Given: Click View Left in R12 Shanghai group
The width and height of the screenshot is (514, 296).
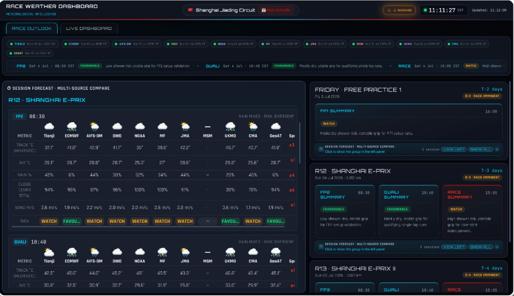Looking at the screenshot, I should tap(454, 247).
